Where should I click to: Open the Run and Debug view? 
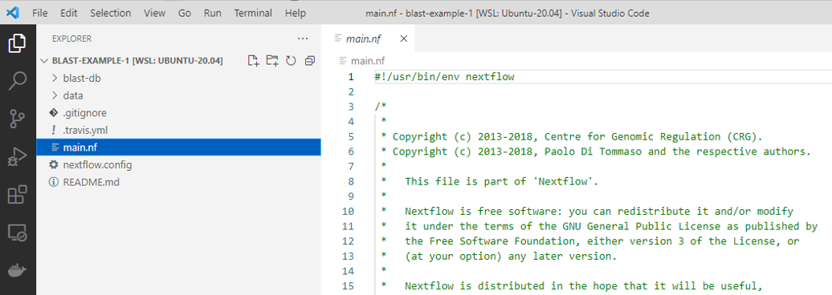[x=18, y=157]
